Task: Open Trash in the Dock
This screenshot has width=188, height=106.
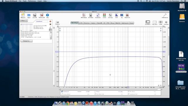Action: (132, 103)
